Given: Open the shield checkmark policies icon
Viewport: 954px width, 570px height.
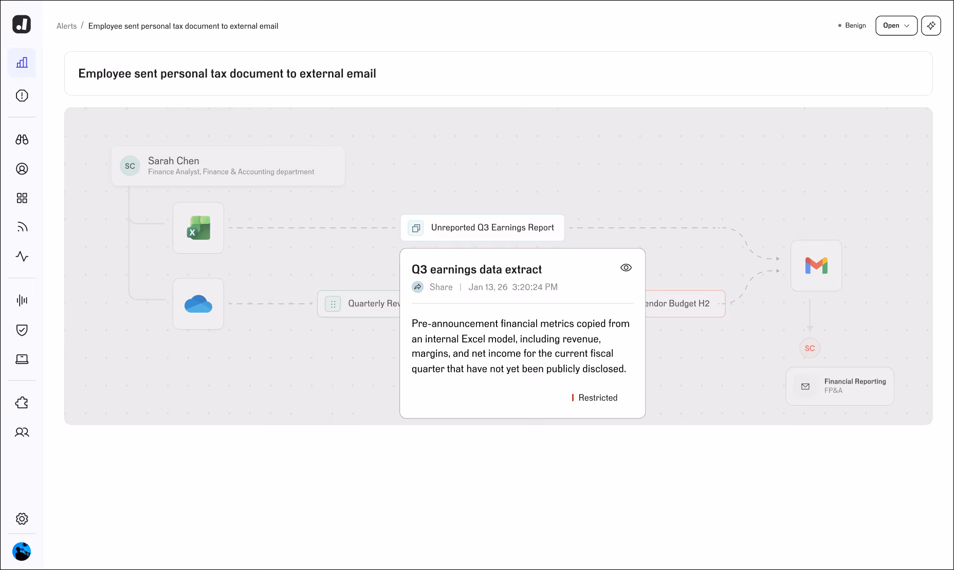Looking at the screenshot, I should (x=22, y=330).
